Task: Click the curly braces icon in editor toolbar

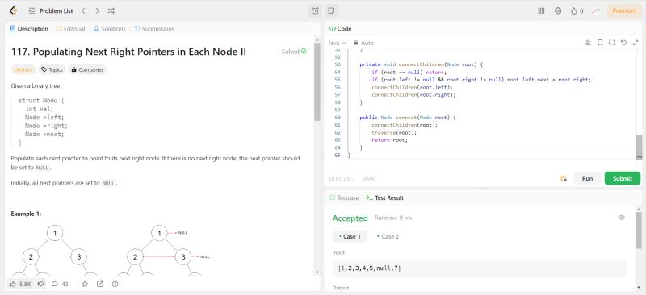Action: point(612,43)
